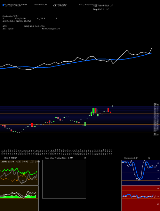Click the end of the white price line
160x211 pixels.
pyautogui.click(x=152, y=48)
